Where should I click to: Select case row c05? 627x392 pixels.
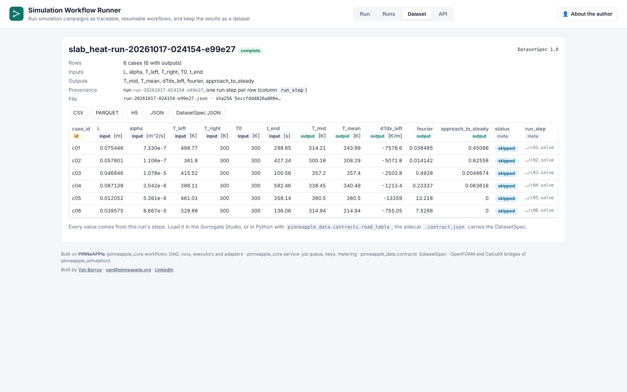(x=313, y=198)
